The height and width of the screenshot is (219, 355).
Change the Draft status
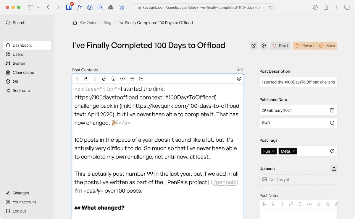(x=280, y=45)
